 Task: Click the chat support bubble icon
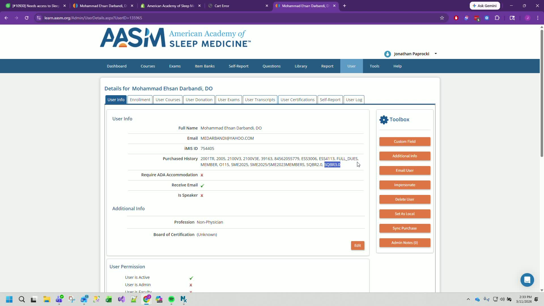click(x=527, y=280)
